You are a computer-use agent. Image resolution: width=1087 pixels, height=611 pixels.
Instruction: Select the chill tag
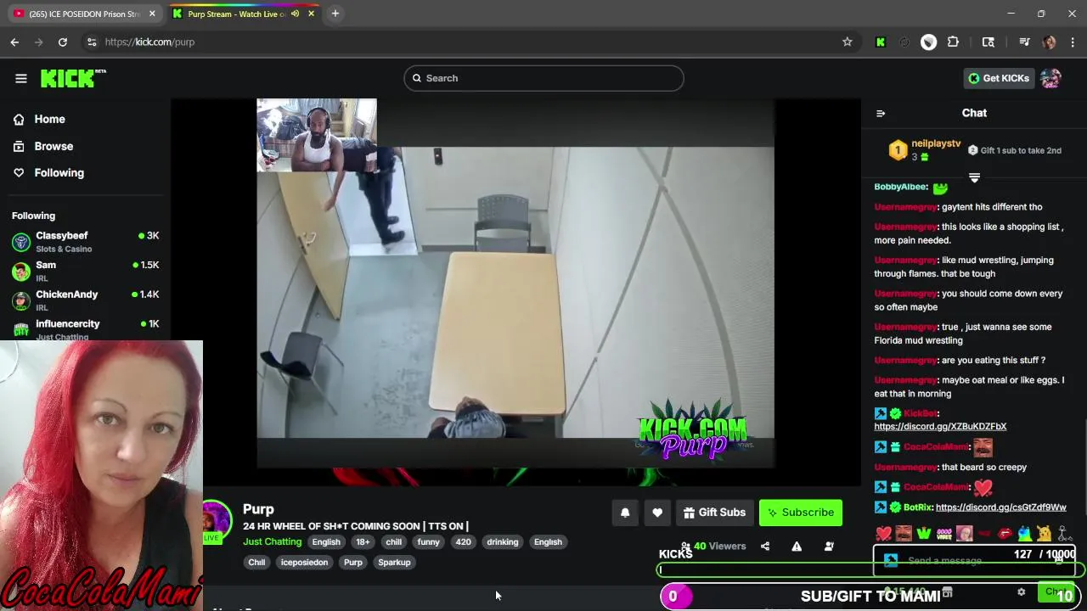(393, 542)
